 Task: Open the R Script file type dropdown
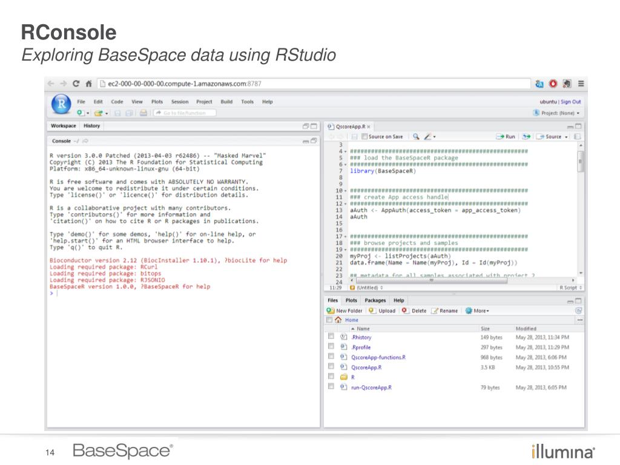point(570,288)
